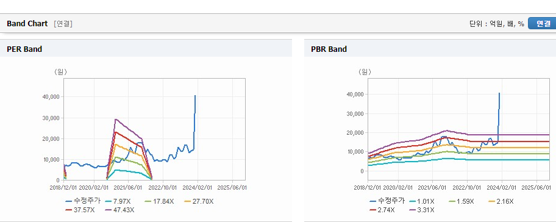
Task: Click 2025/06/01 on PBR Band x-axis
Action: click(536, 187)
